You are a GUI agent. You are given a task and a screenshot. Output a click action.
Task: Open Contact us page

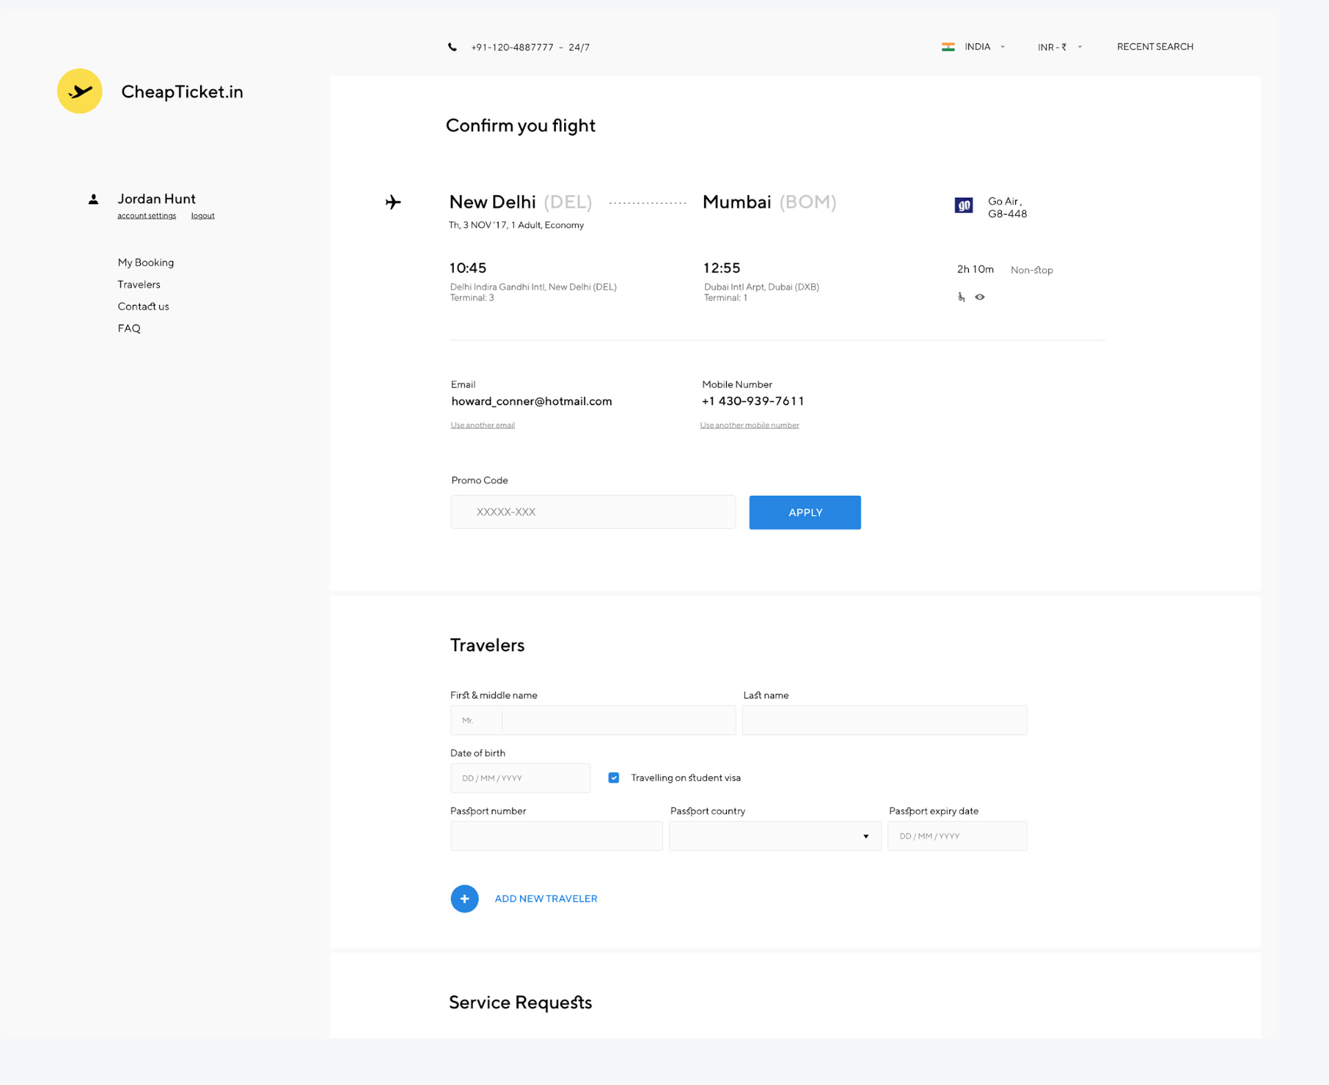tap(143, 307)
